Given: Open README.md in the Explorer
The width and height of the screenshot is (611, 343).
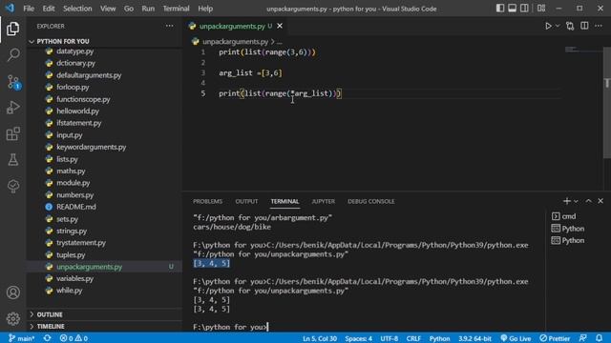Looking at the screenshot, I should click(x=76, y=207).
